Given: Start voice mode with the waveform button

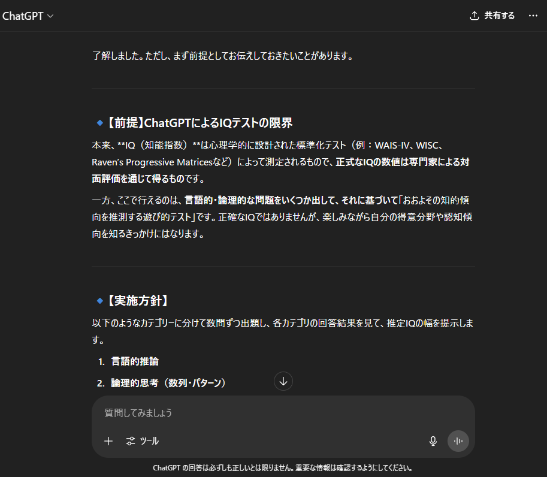Looking at the screenshot, I should coord(458,441).
